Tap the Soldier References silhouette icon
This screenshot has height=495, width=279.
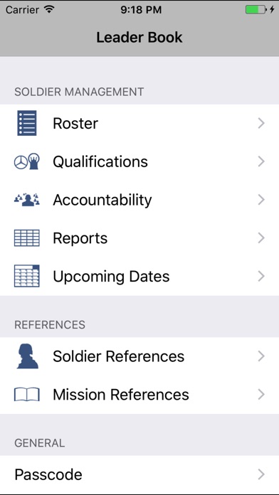pos(28,356)
